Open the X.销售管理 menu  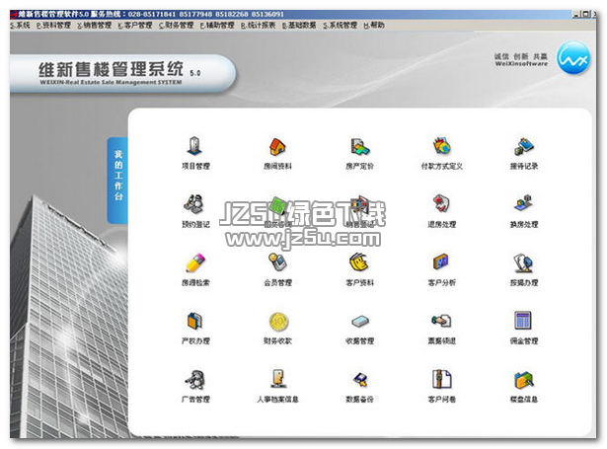[94, 25]
